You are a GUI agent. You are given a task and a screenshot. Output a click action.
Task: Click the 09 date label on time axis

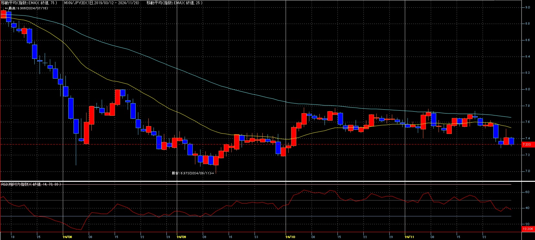(204, 237)
